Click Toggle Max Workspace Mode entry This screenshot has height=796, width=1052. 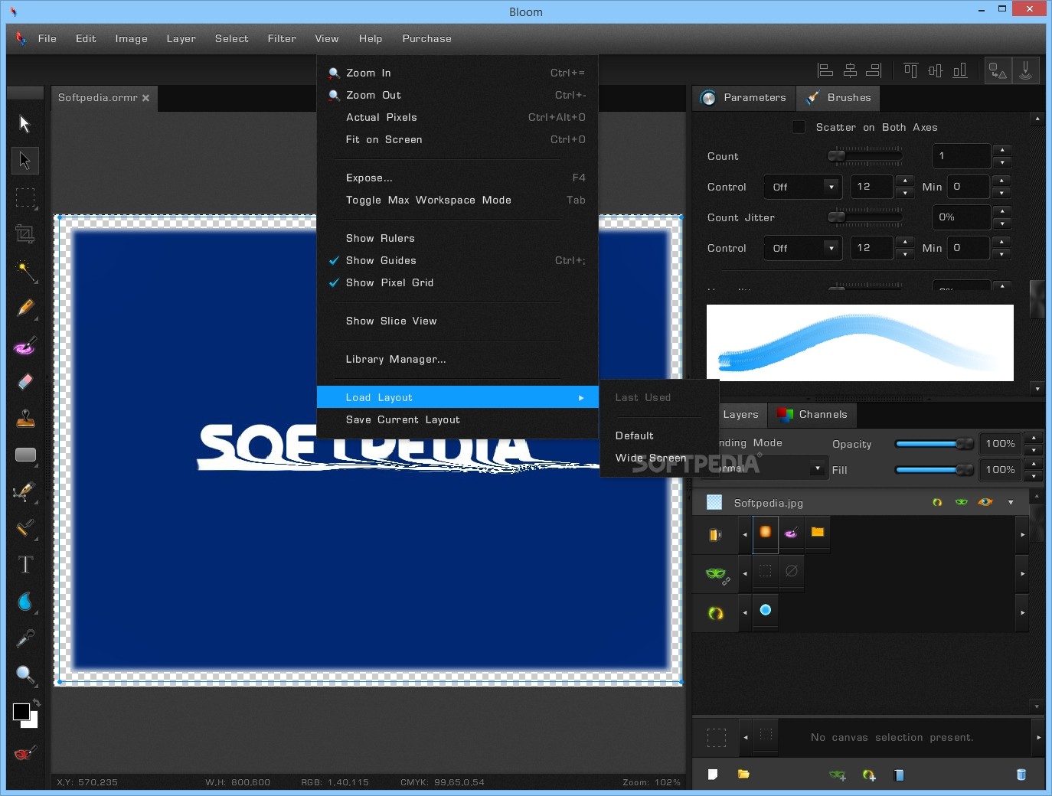click(x=457, y=200)
